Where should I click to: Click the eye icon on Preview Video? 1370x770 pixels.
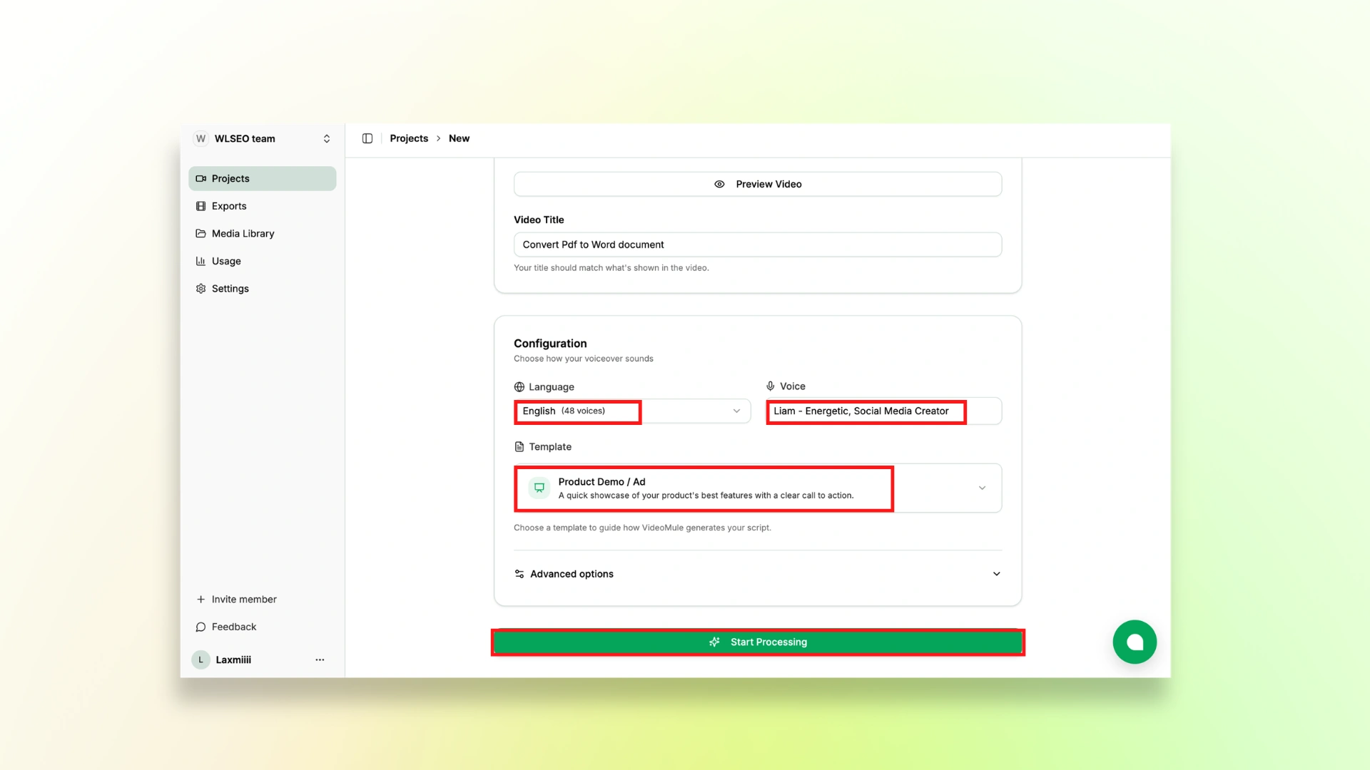(x=719, y=184)
